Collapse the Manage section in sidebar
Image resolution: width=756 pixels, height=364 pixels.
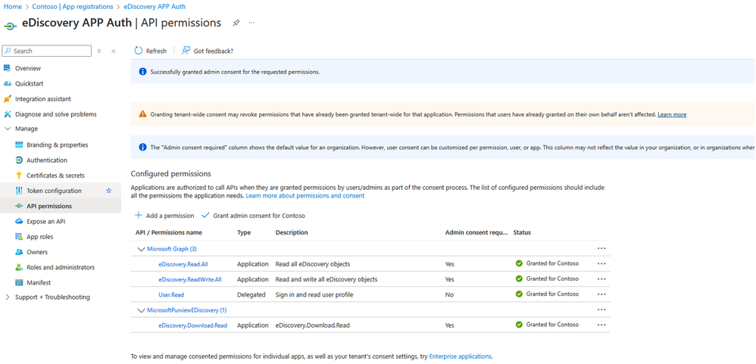tap(8, 129)
